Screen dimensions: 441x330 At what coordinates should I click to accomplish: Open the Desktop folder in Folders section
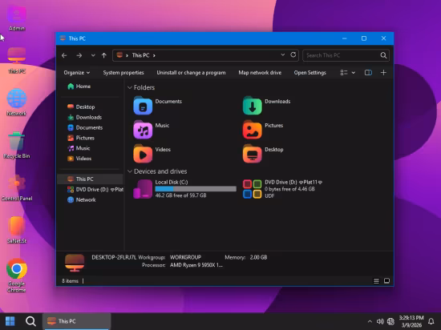(x=253, y=154)
